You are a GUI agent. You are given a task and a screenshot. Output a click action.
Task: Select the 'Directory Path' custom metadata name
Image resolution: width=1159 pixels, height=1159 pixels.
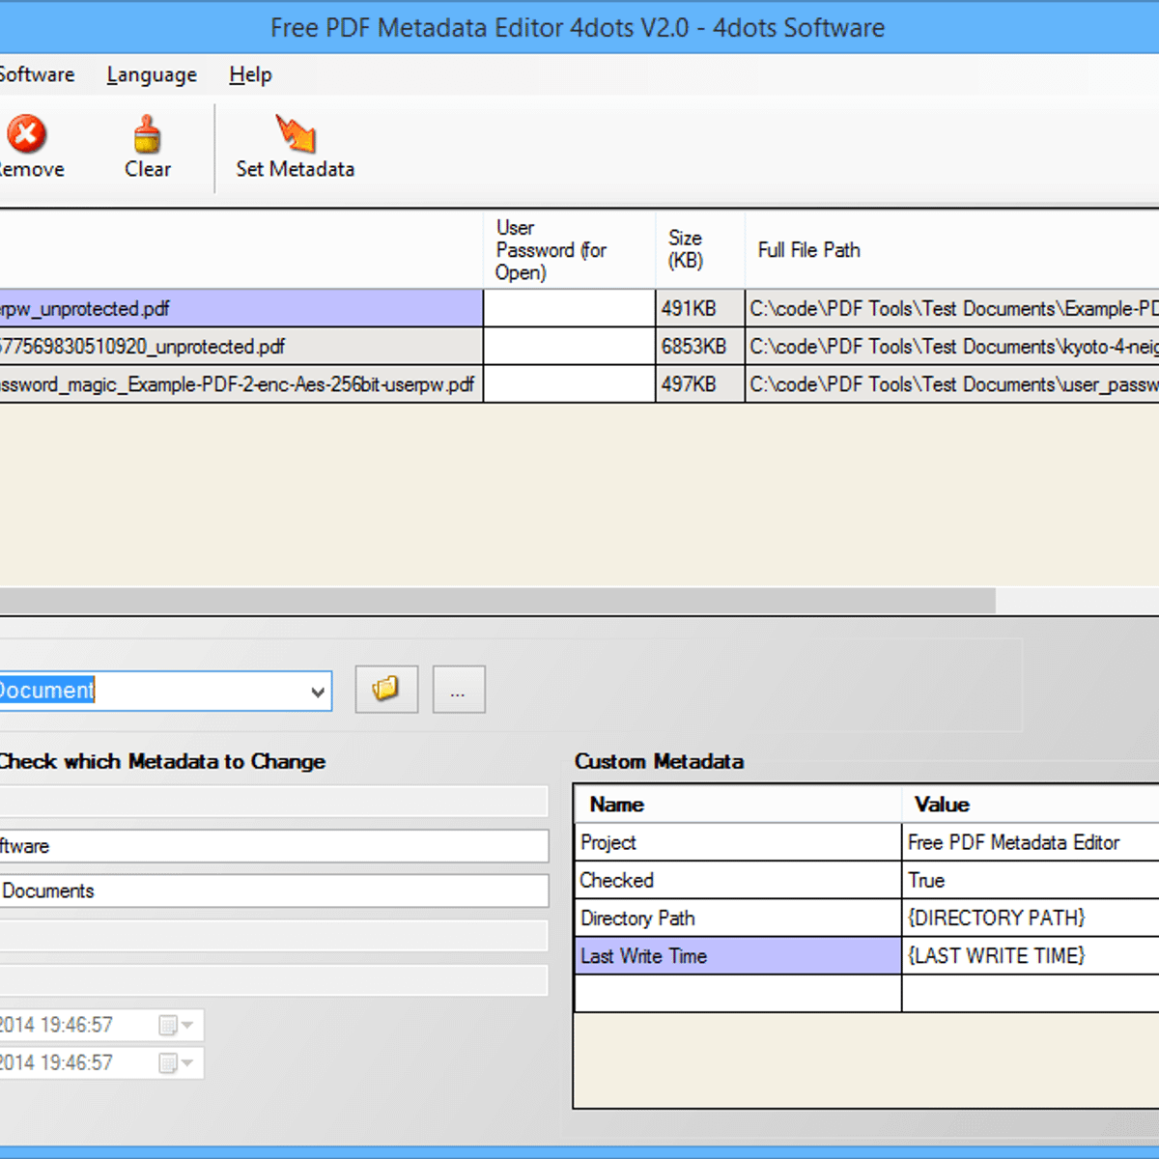(x=738, y=918)
